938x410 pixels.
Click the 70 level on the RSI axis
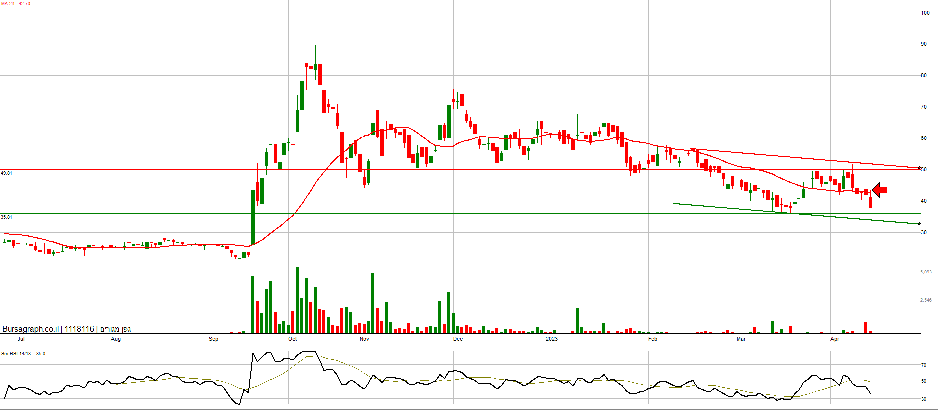[x=924, y=365]
